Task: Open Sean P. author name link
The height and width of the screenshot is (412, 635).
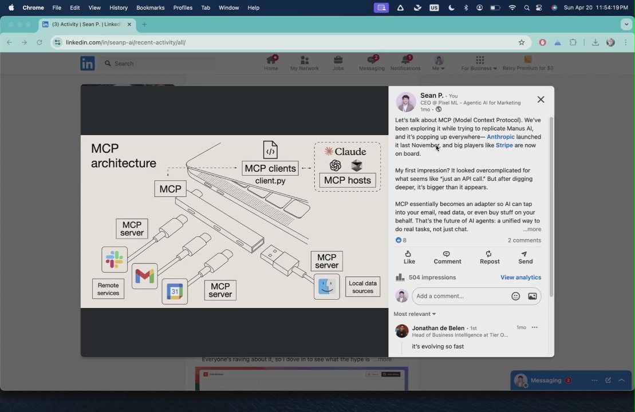Action: click(432, 96)
